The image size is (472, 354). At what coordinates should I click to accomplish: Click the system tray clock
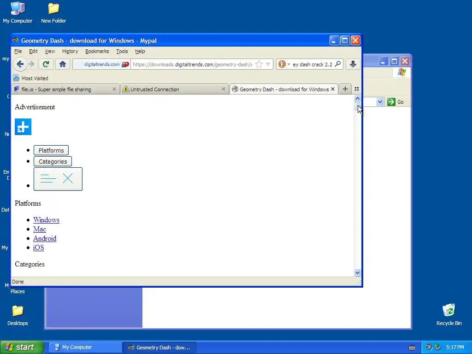[455, 347]
